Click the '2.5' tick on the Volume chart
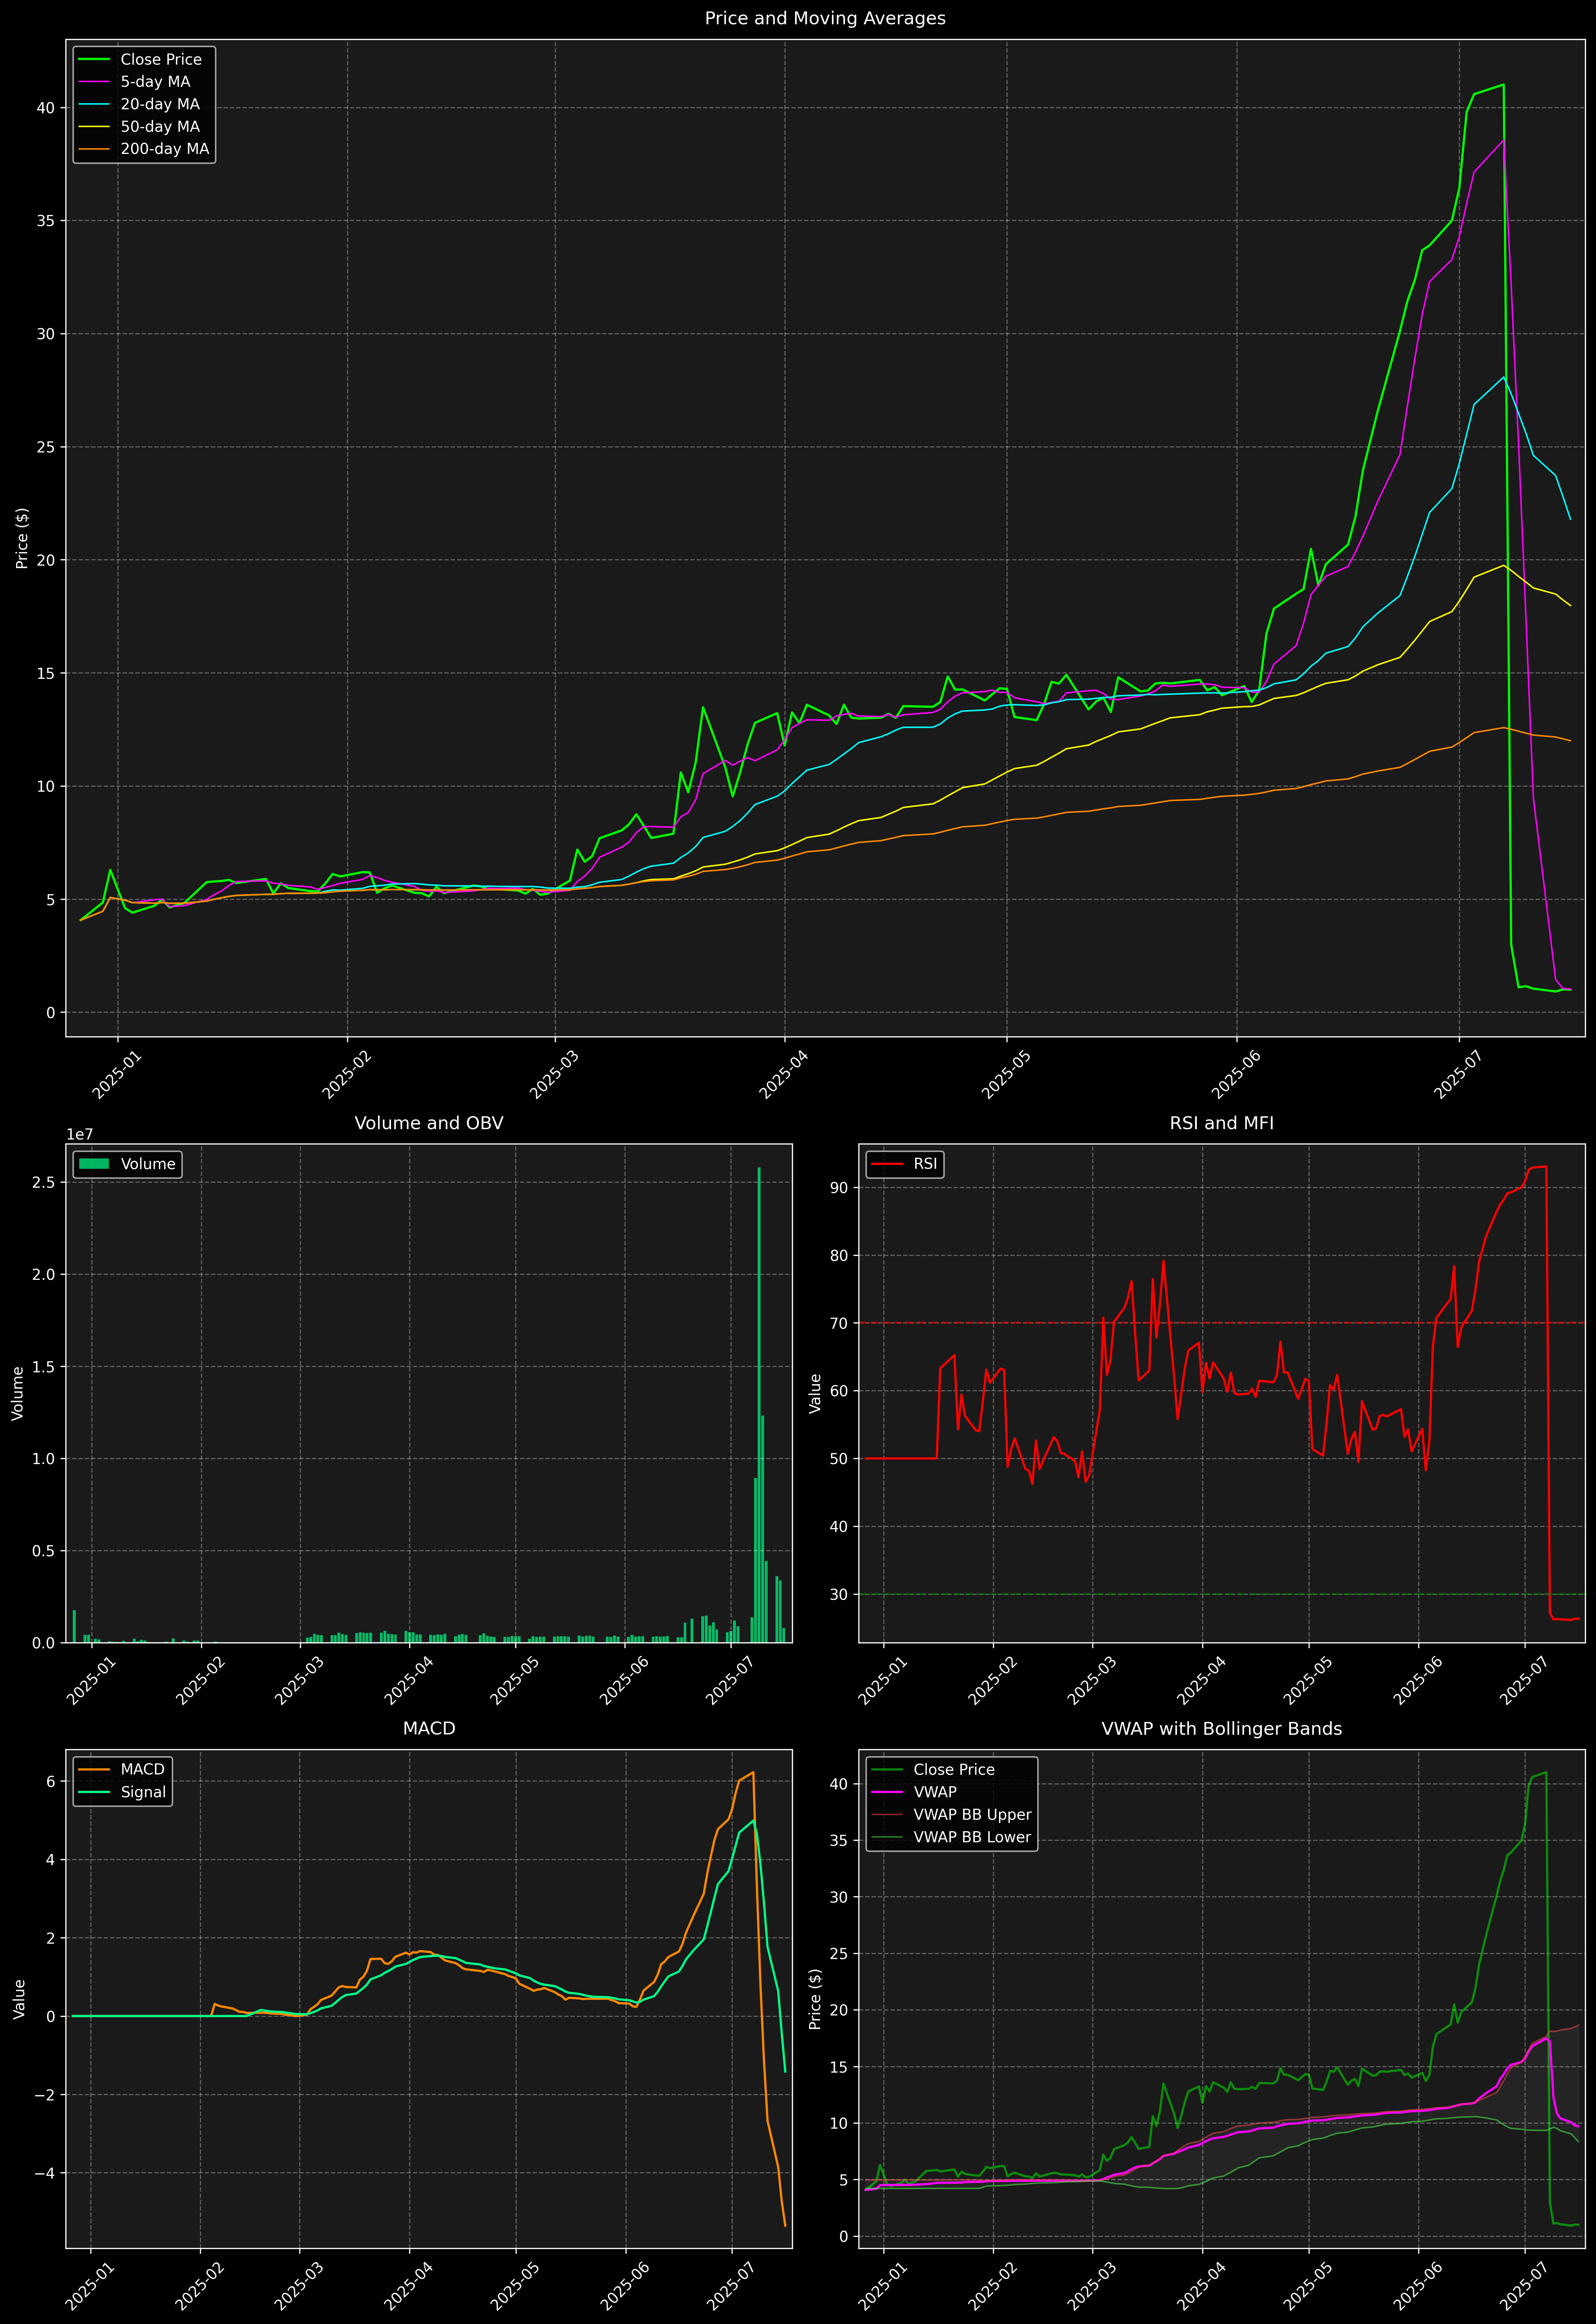The height and width of the screenshot is (2324, 1596). (x=44, y=1182)
